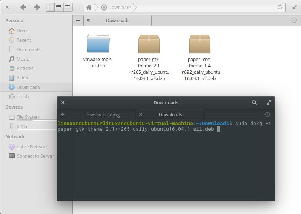Go forward in file manager
Screen dimensions: 301x214
click(x=36, y=7)
